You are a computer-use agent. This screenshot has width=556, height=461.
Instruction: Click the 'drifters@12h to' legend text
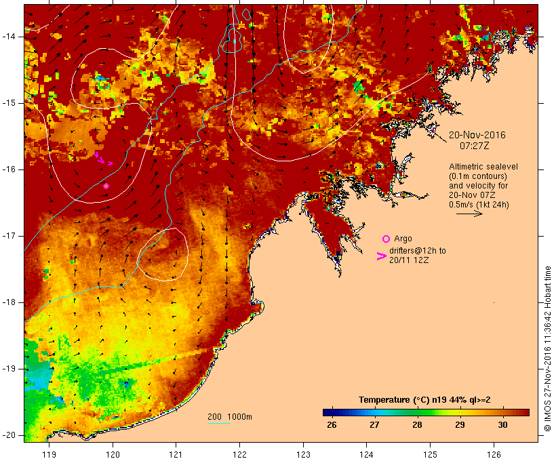[418, 251]
